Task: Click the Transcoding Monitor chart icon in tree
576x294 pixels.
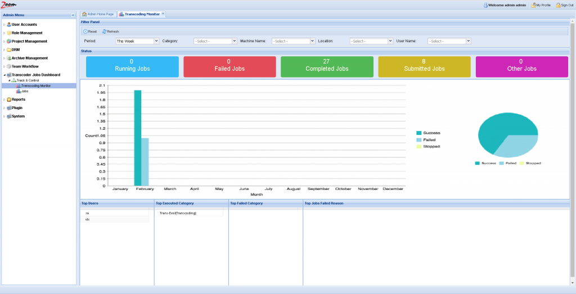Action: coord(19,86)
